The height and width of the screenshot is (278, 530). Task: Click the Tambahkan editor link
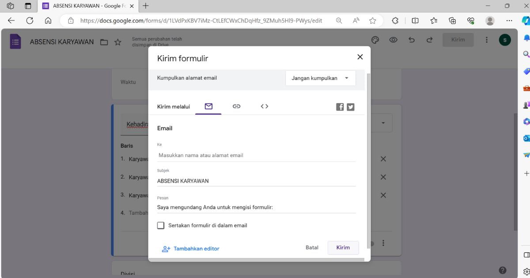[x=190, y=249]
